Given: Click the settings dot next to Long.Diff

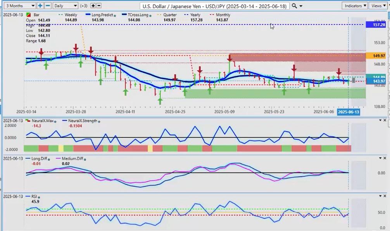Looking at the screenshot, I should (x=49, y=159).
